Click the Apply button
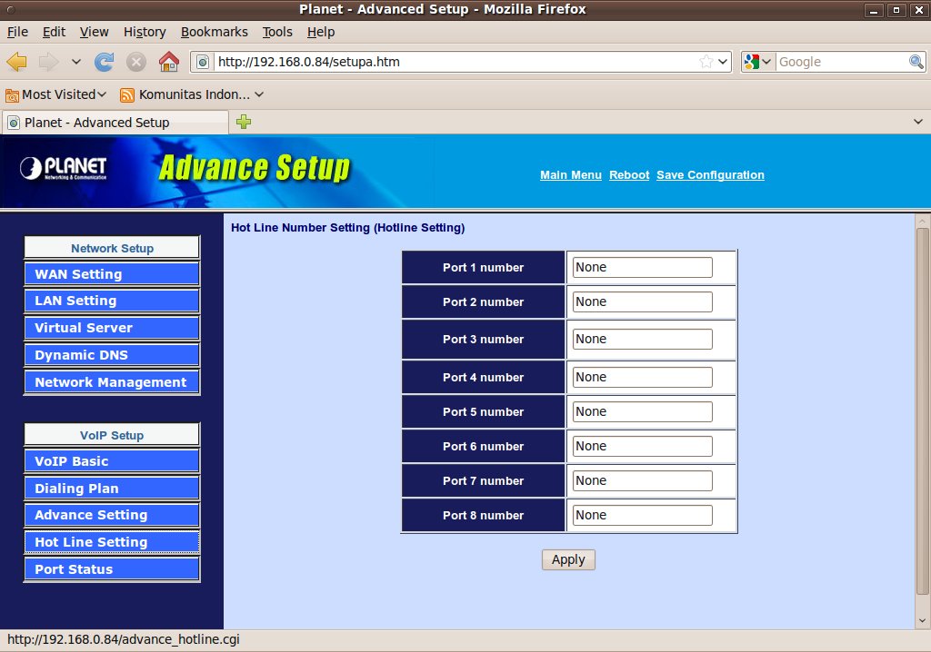 pyautogui.click(x=568, y=559)
